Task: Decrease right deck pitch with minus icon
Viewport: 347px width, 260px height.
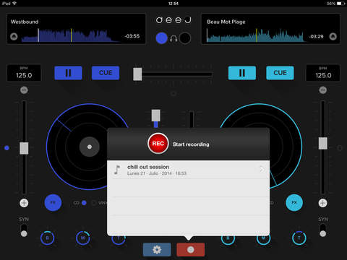Action: click(x=323, y=90)
